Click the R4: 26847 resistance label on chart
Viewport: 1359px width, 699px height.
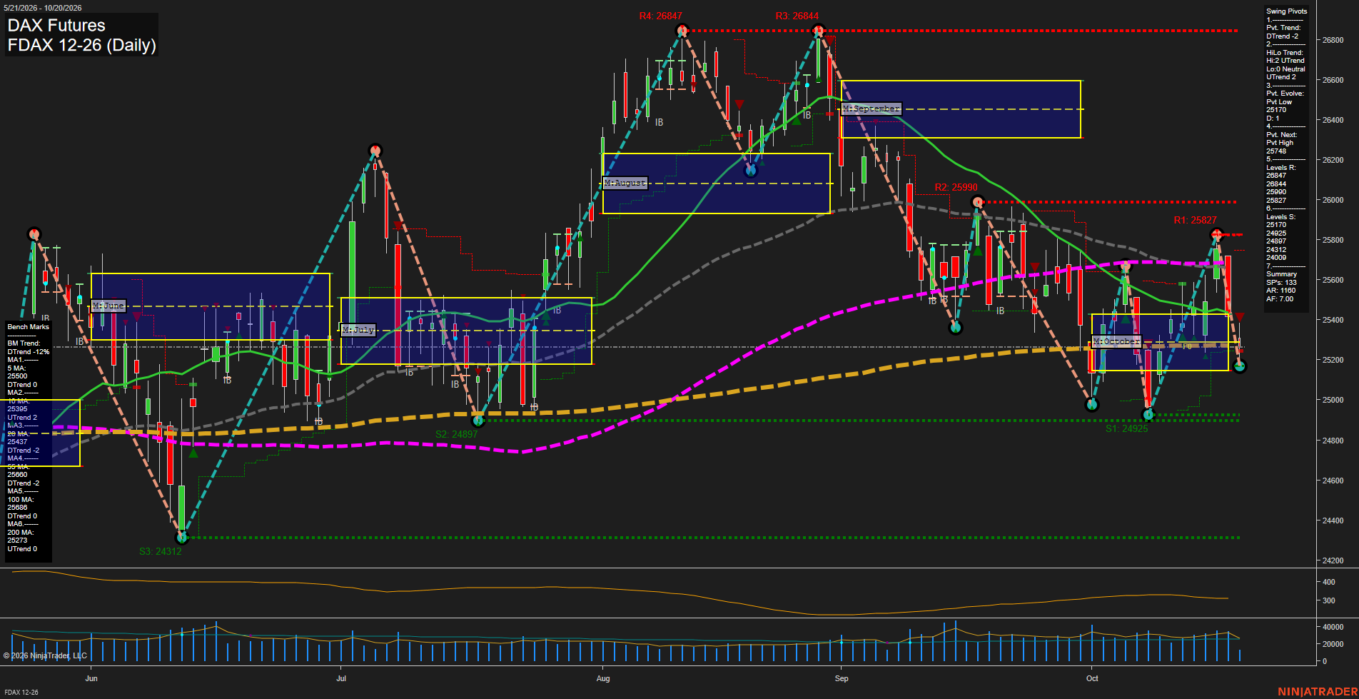coord(661,16)
